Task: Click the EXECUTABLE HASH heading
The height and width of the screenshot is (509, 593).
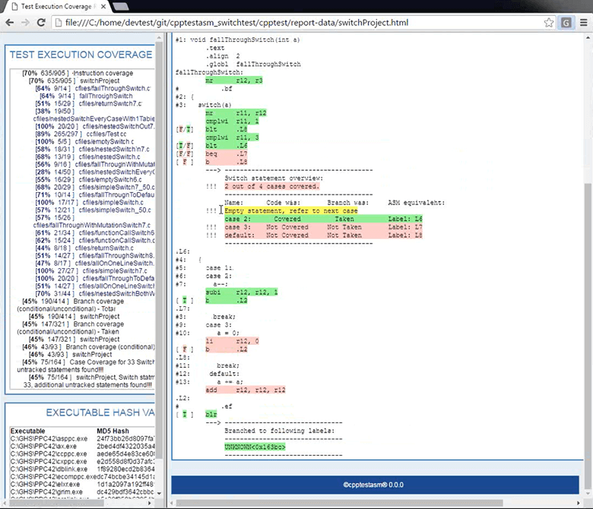Action: point(100,413)
